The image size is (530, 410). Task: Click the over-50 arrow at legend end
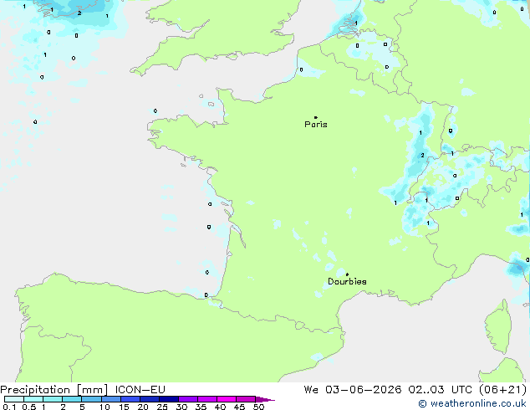coord(265,399)
